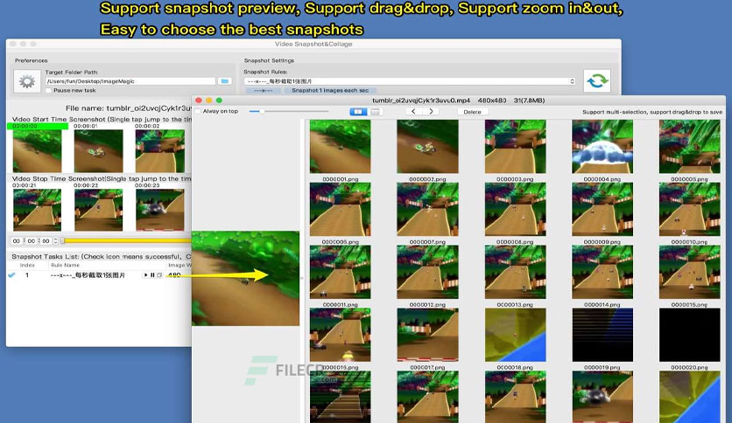Delete the selected snapshot
This screenshot has width=732, height=423.
473,112
